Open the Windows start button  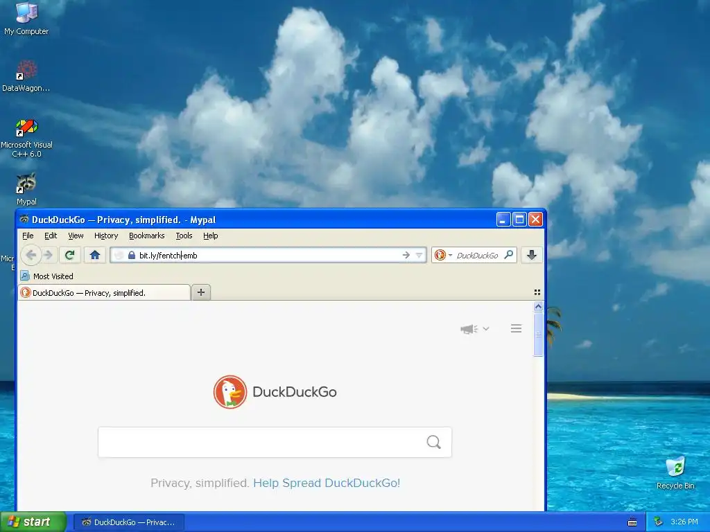tap(33, 522)
